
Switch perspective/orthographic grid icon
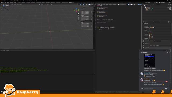[78, 20]
